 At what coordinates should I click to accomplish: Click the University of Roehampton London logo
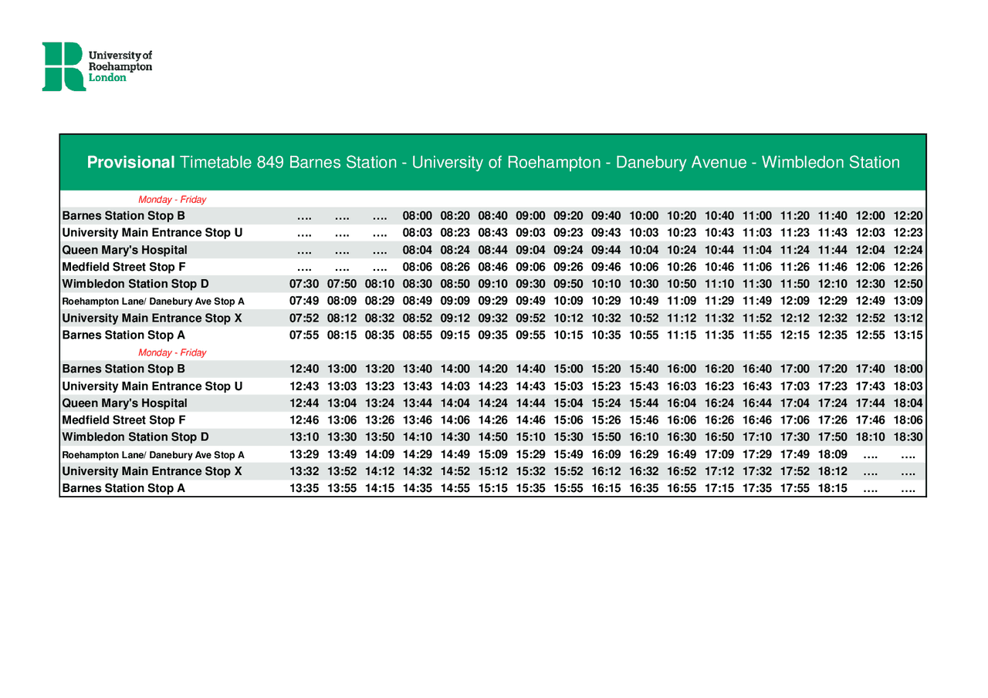point(97,66)
